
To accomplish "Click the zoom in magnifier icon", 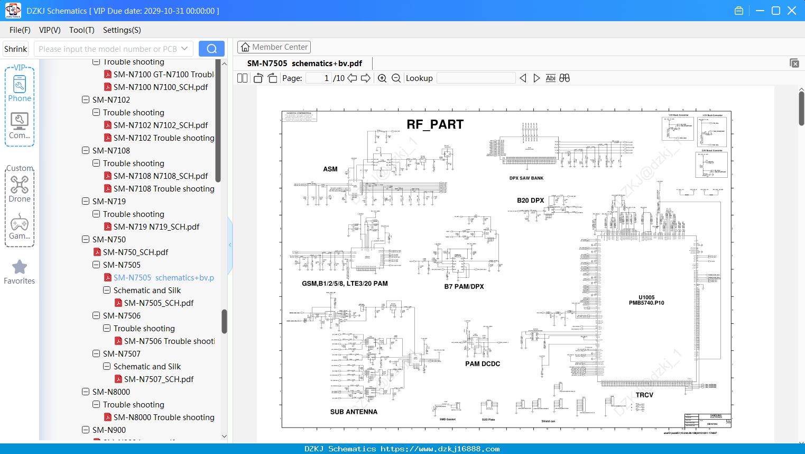I will pos(382,78).
